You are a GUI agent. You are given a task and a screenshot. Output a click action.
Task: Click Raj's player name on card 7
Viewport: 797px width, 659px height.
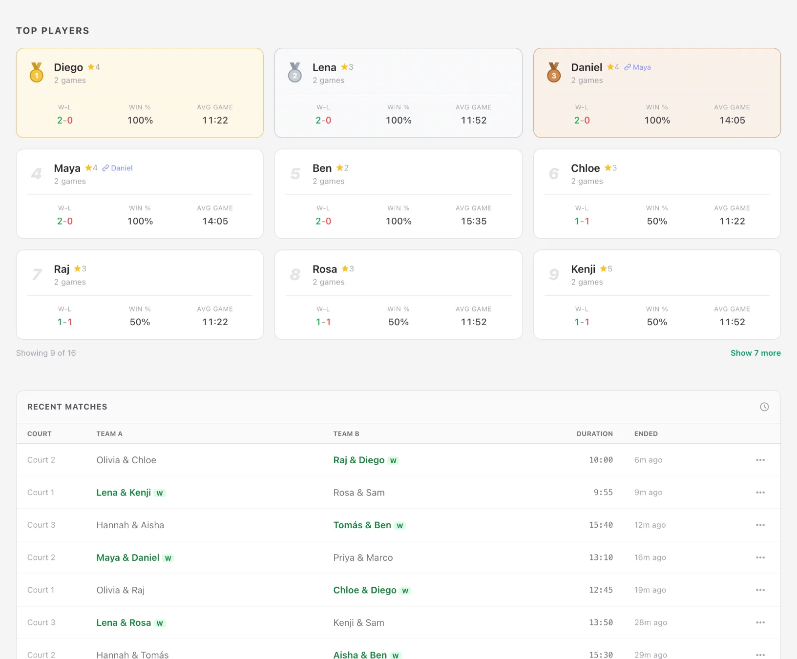click(x=62, y=269)
